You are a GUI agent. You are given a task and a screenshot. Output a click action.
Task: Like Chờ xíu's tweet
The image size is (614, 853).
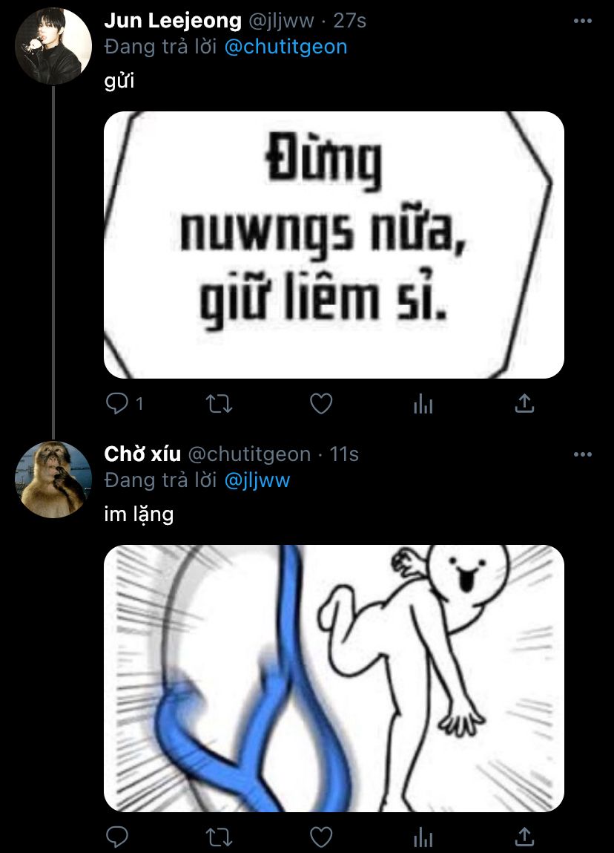(320, 837)
